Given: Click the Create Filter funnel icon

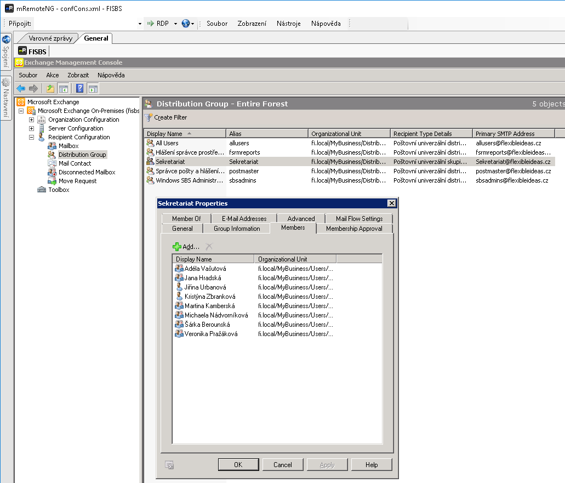Looking at the screenshot, I should pyautogui.click(x=148, y=117).
